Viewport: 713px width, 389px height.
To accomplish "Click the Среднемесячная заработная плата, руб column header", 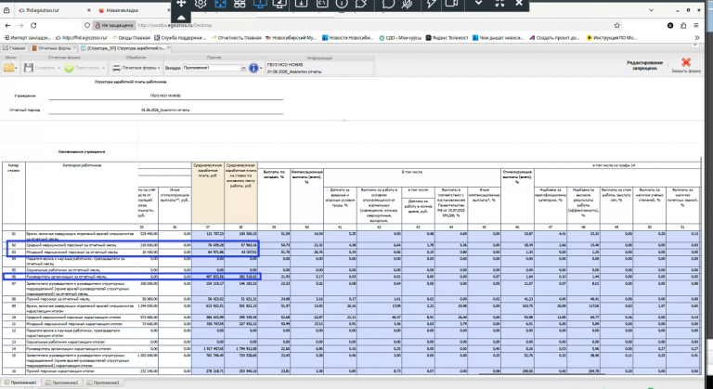I will pyautogui.click(x=208, y=193).
